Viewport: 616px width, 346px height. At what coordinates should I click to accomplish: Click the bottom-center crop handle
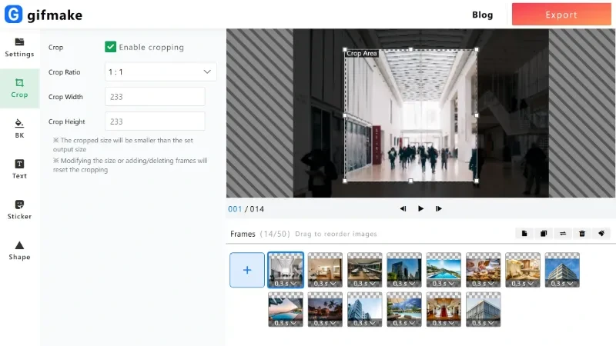(x=410, y=181)
